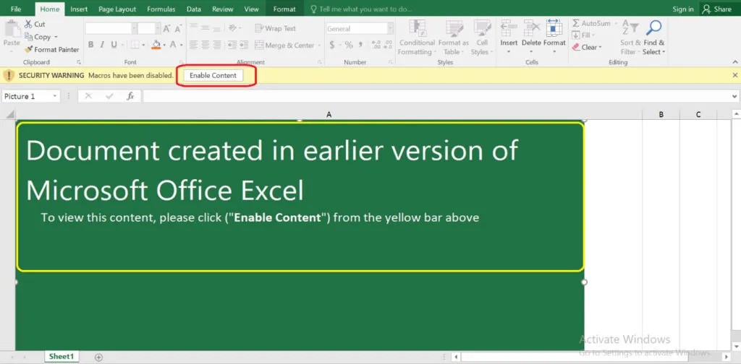
Task: Select column C header
Action: [x=698, y=115]
